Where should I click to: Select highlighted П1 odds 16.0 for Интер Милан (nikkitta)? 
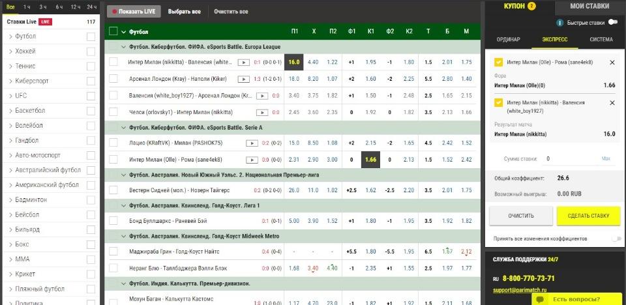[x=294, y=63]
